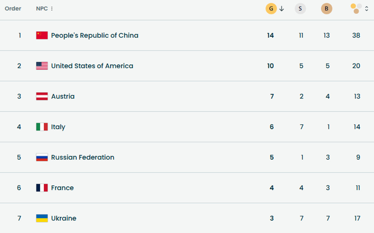
Task: Click the NPC column header label
Action: tap(42, 9)
